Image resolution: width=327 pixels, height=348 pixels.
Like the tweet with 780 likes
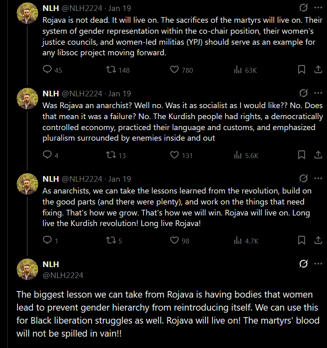(174, 70)
